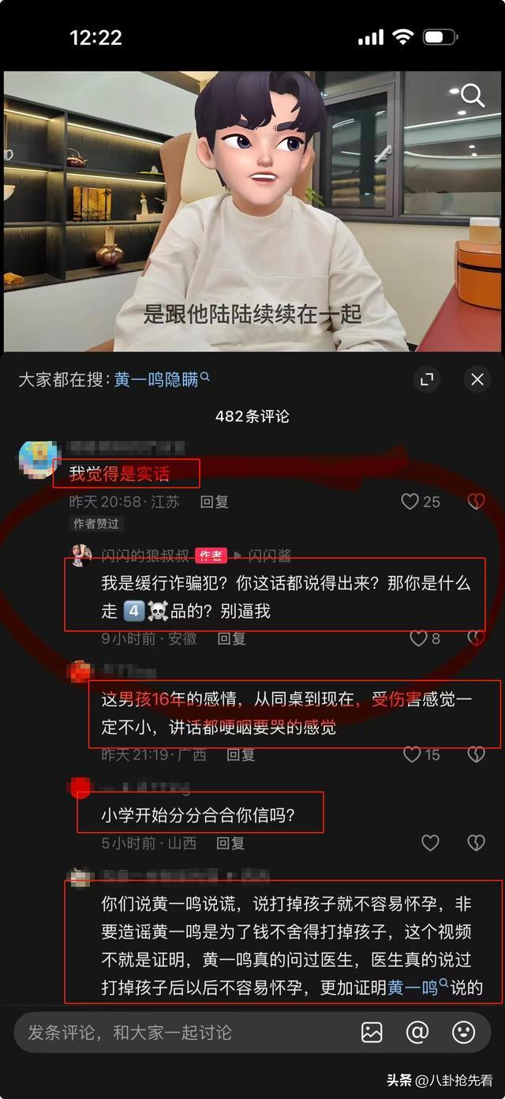Dislike the 小学开始分分合合 comment
The width and height of the screenshot is (505, 1099).
pos(476,843)
